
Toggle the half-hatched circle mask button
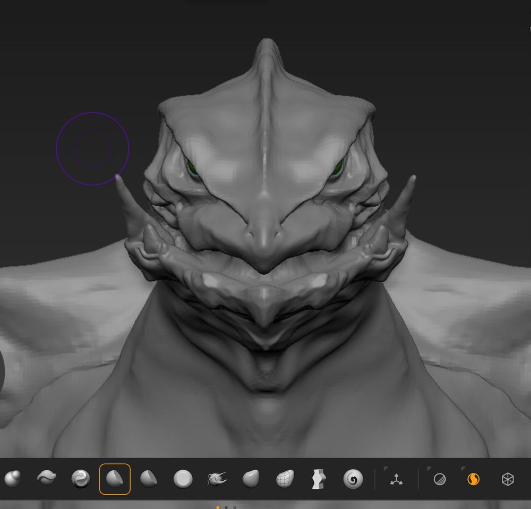point(440,480)
